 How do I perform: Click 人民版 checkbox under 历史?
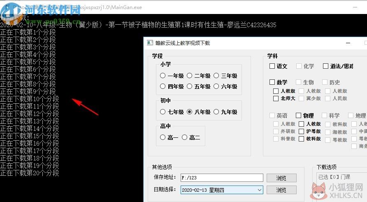click(328, 99)
